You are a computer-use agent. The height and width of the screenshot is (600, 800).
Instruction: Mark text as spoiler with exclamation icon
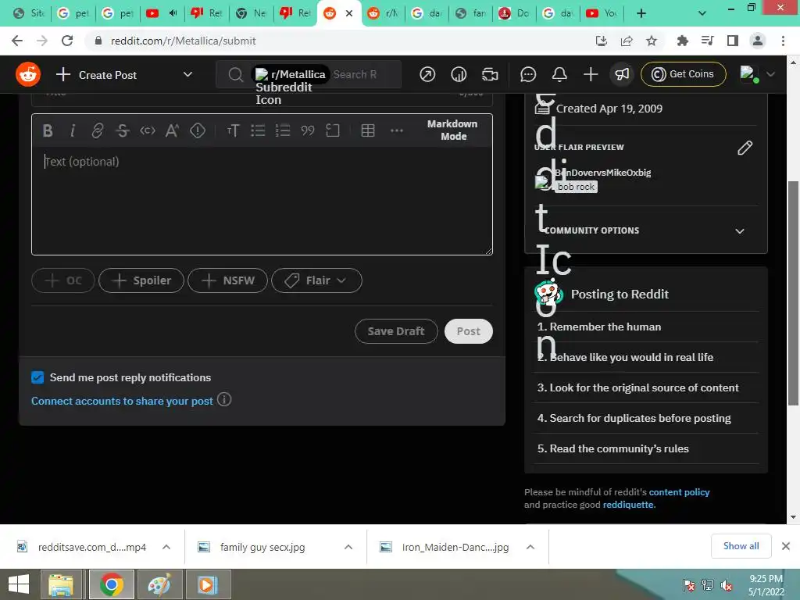coord(198,130)
